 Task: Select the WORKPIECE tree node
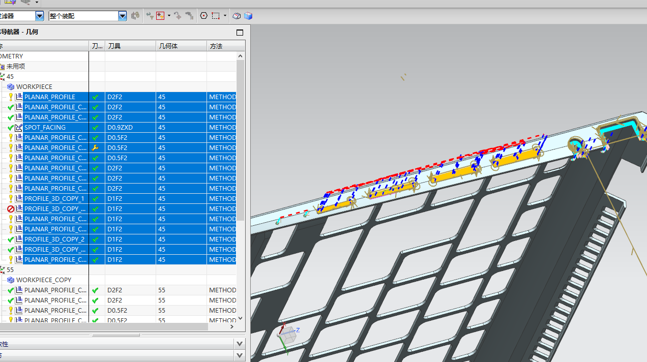(x=34, y=87)
